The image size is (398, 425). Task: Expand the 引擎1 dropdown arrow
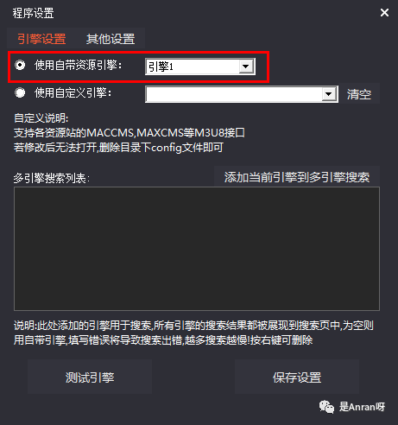[246, 67]
